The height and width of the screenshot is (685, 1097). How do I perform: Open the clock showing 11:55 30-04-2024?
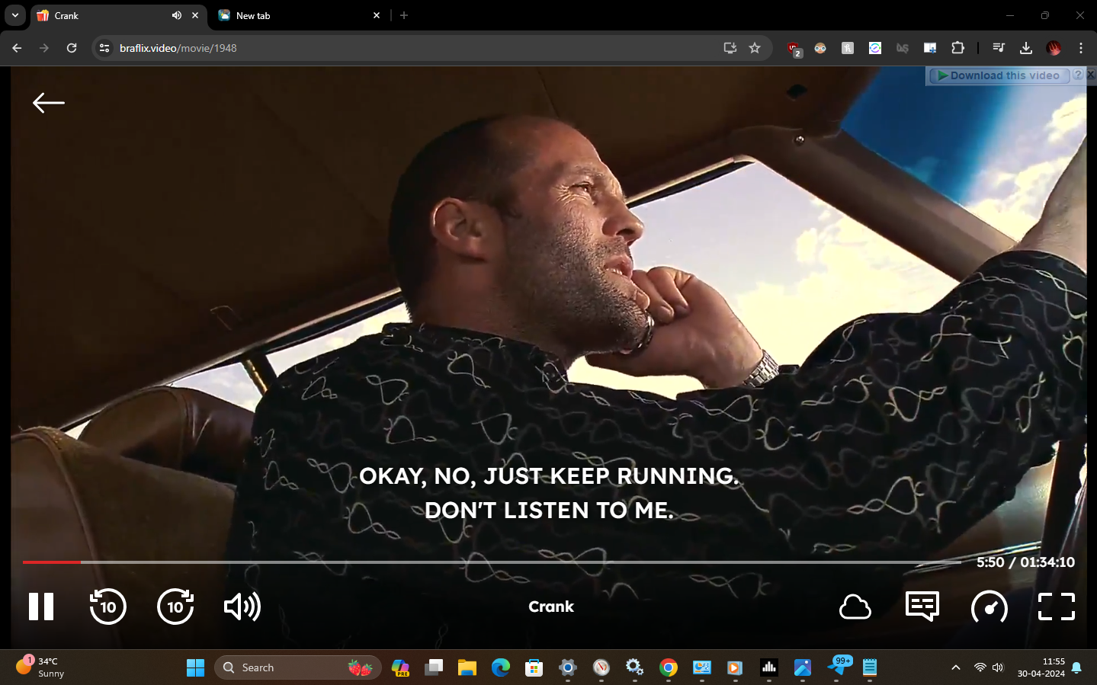point(1041,667)
